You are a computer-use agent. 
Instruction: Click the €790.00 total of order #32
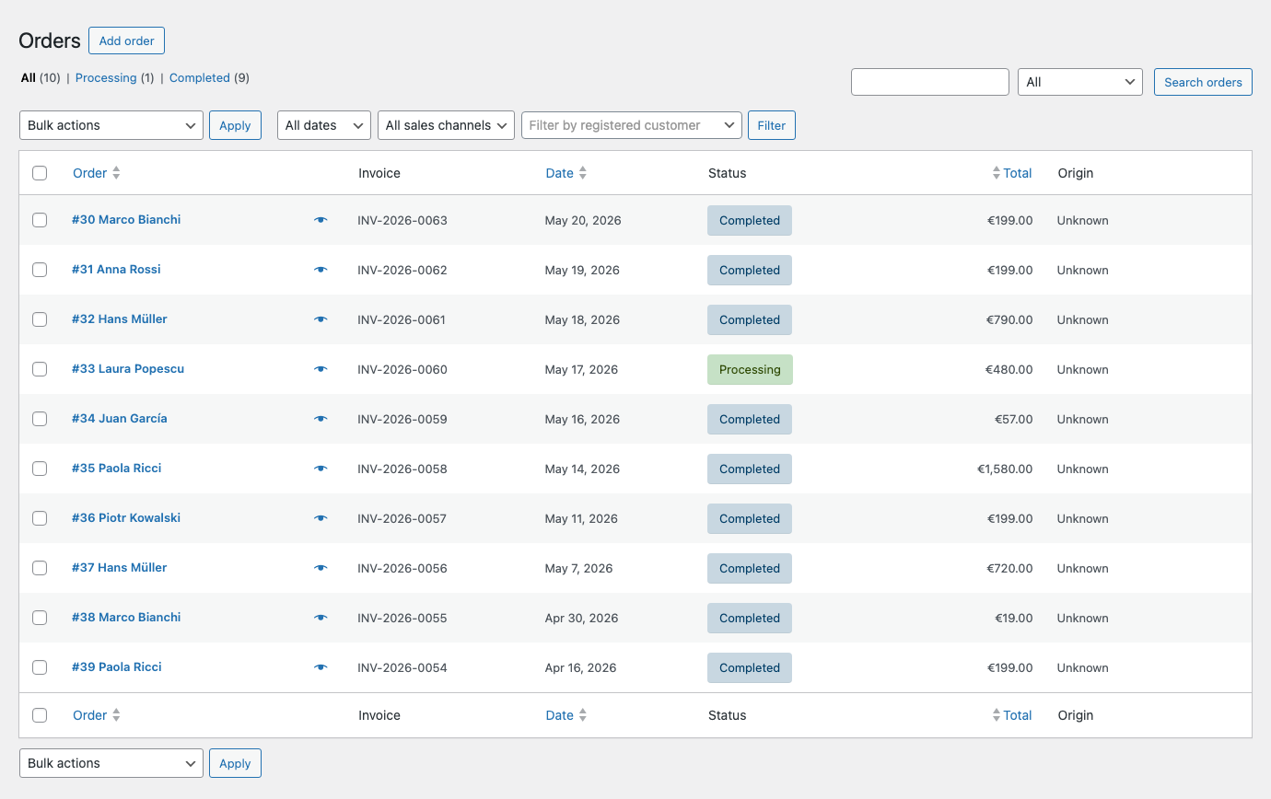coord(1010,319)
